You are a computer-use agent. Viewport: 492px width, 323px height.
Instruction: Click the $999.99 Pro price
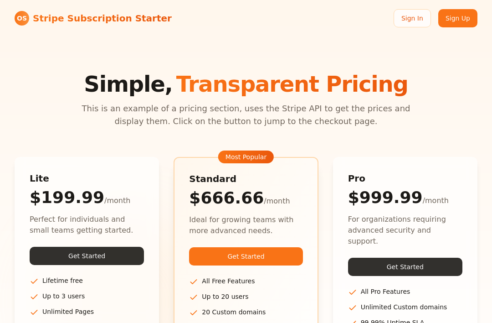(385, 198)
